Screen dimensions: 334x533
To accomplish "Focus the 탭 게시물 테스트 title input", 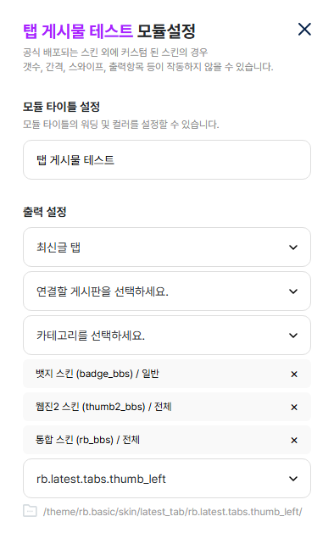I will pos(167,160).
